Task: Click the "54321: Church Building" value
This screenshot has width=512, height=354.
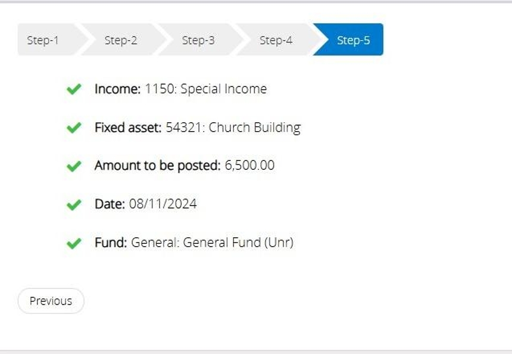Action: 233,128
